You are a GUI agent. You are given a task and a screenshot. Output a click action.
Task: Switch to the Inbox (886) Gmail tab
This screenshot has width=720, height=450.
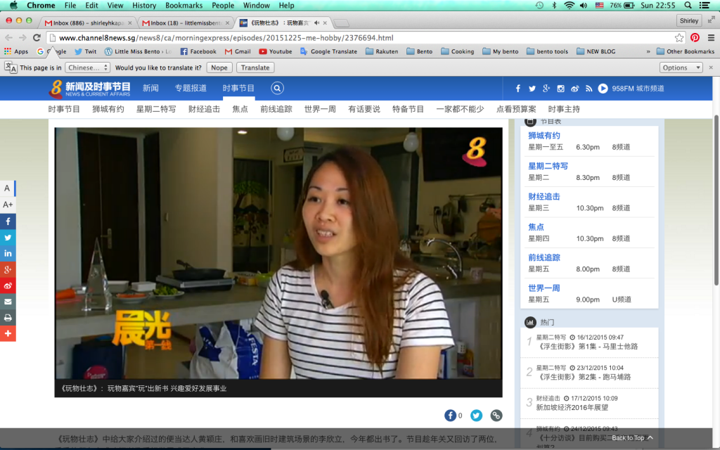87,22
